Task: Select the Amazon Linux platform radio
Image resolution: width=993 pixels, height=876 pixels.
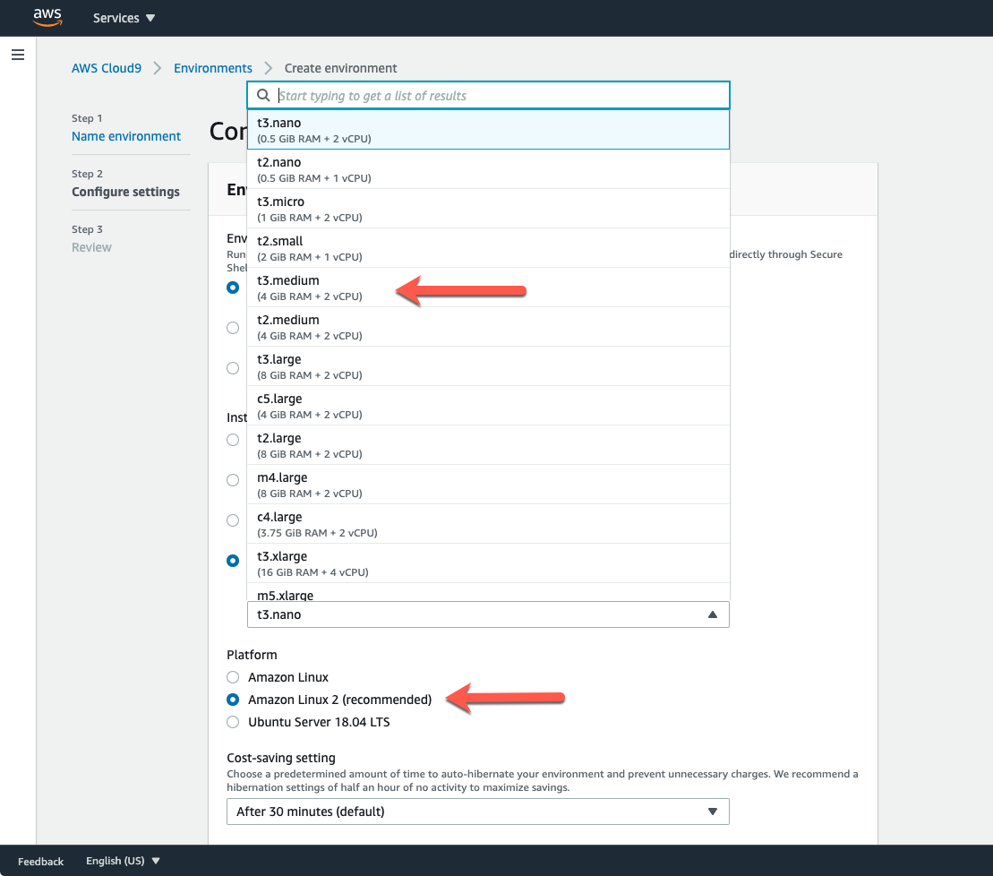Action: (x=233, y=677)
